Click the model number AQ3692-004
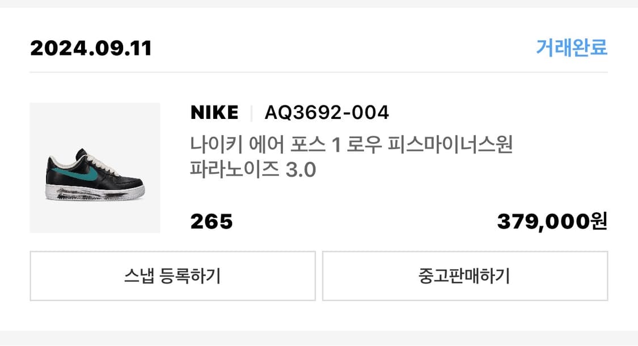 [x=327, y=112]
